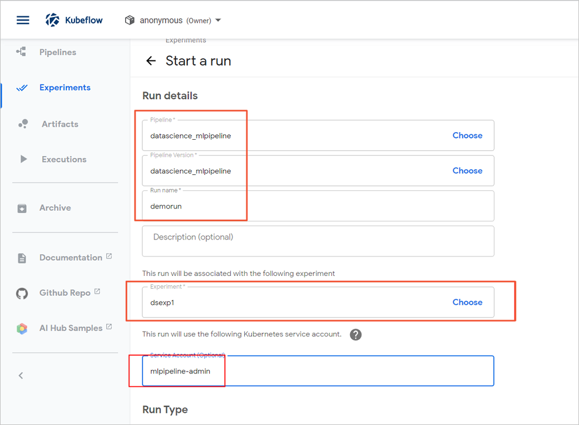
Task: Click the service account help icon
Action: coord(355,335)
